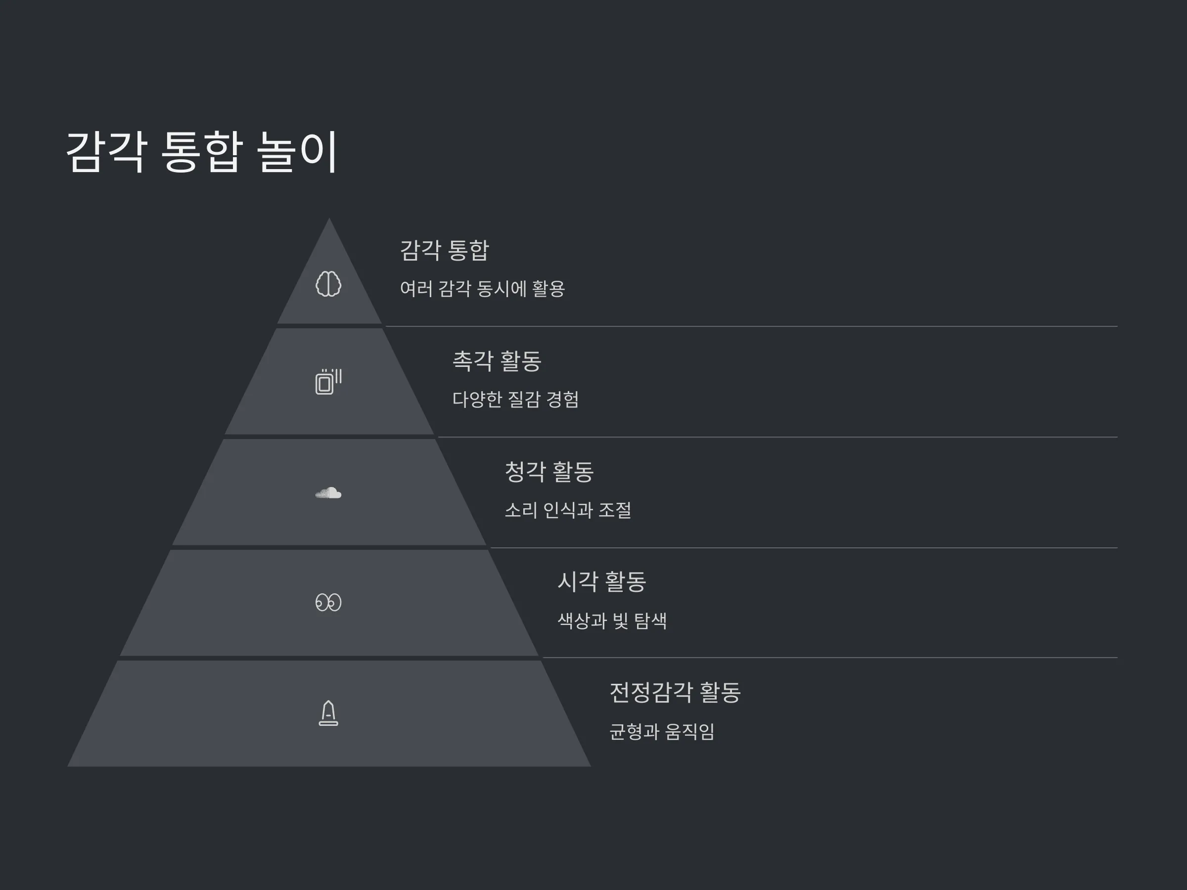Select the bottom pyramid tier shape

coord(329,713)
